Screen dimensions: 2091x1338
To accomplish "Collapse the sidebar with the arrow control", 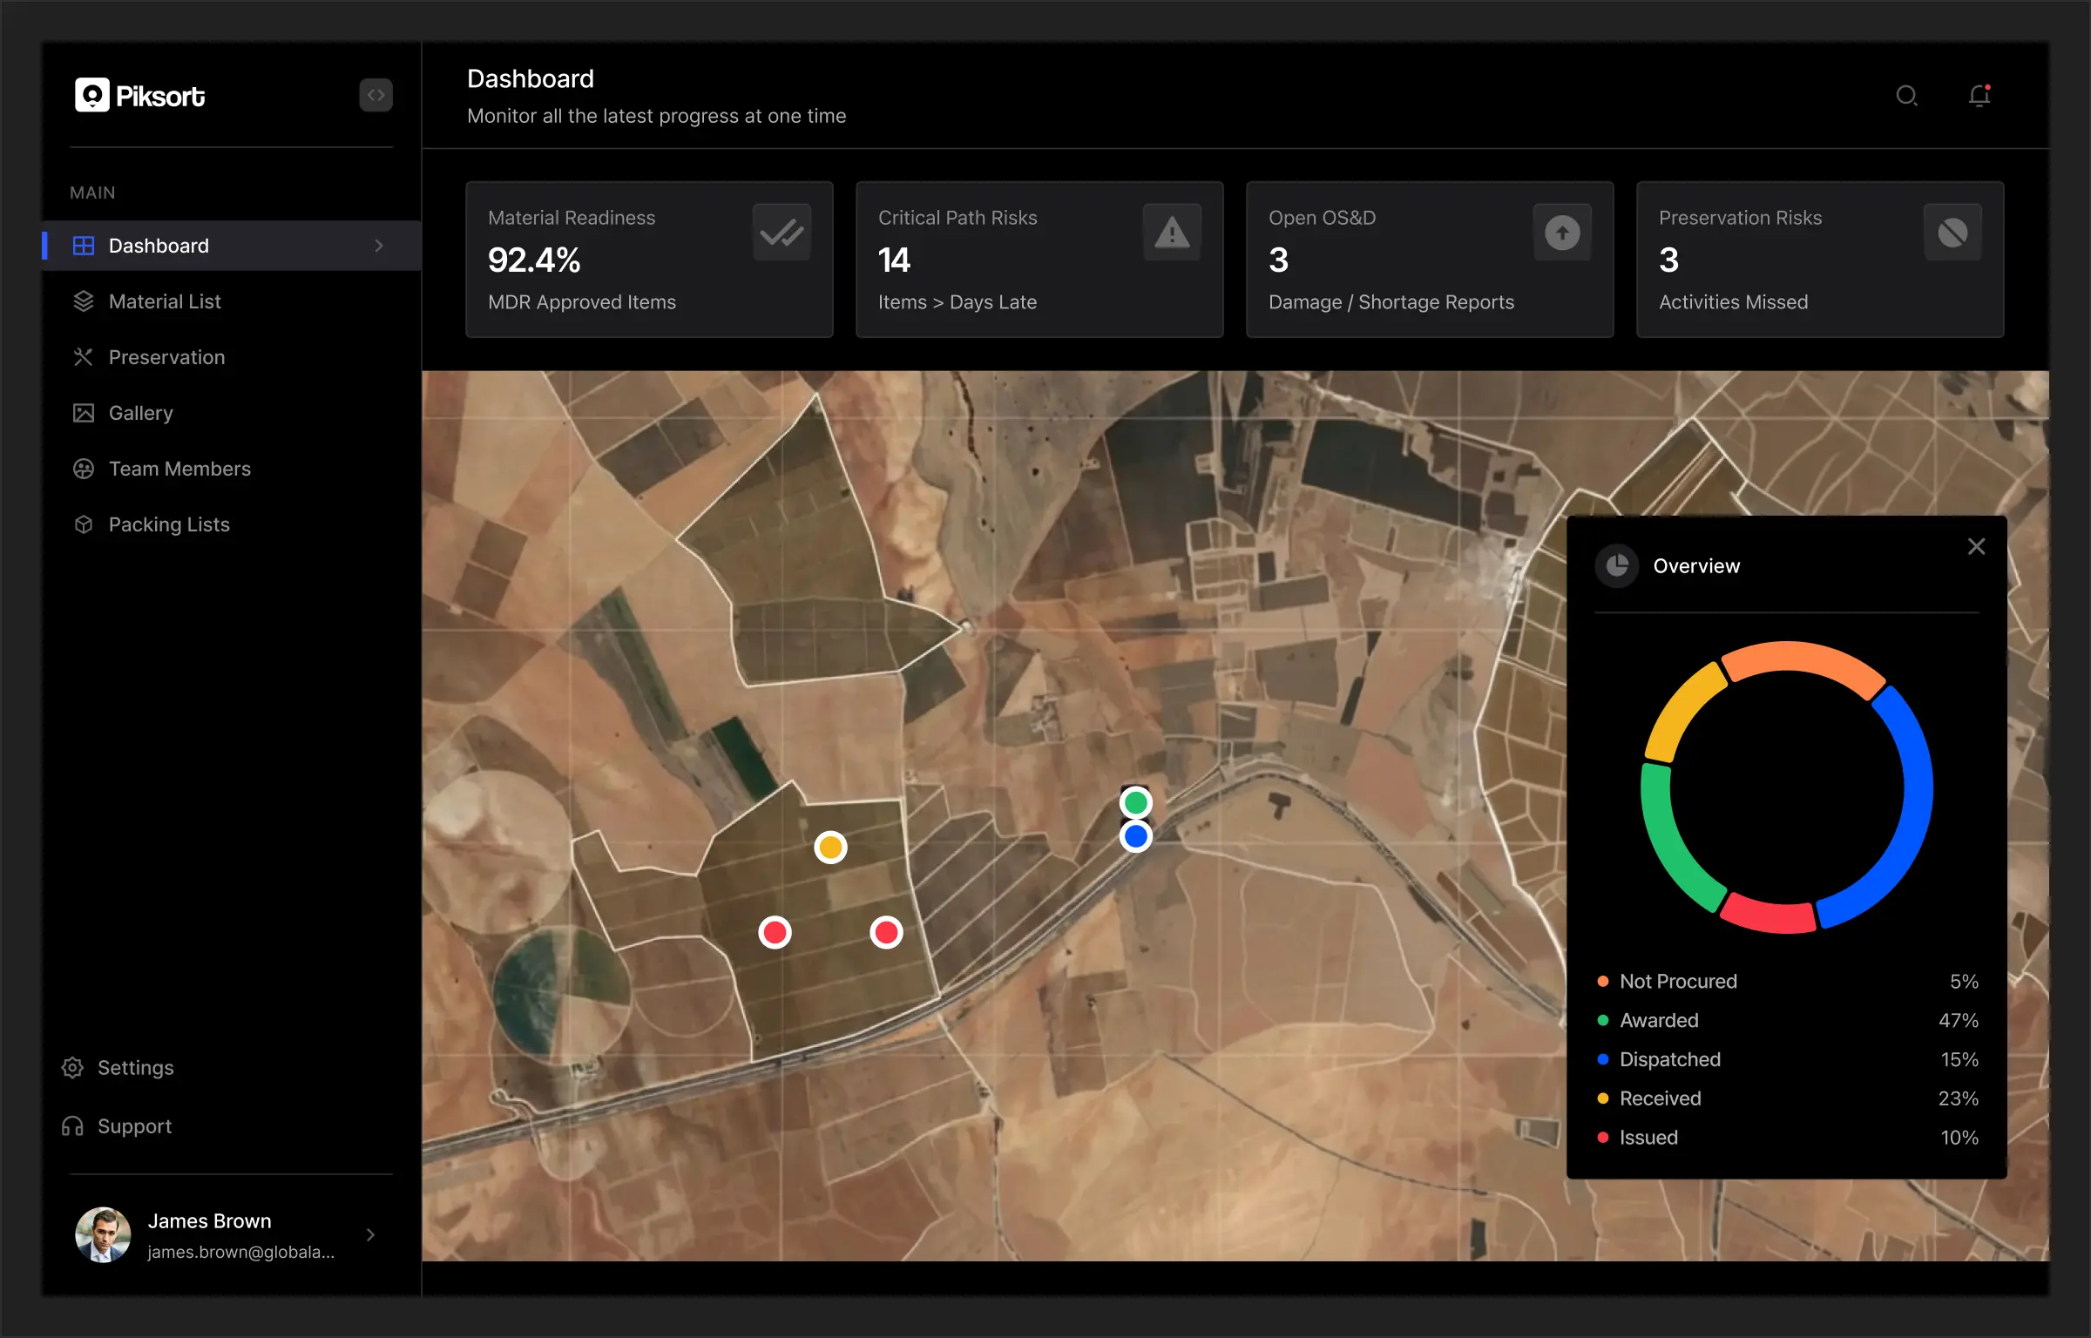I will click(x=376, y=95).
